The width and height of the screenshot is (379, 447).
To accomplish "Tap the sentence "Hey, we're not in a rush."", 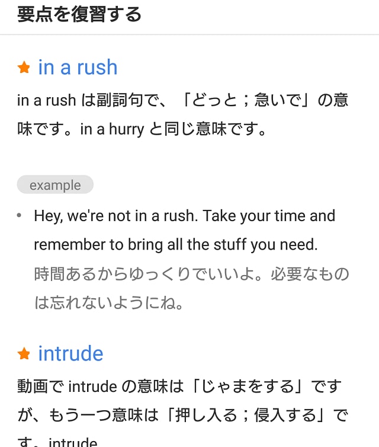I will (x=115, y=216).
